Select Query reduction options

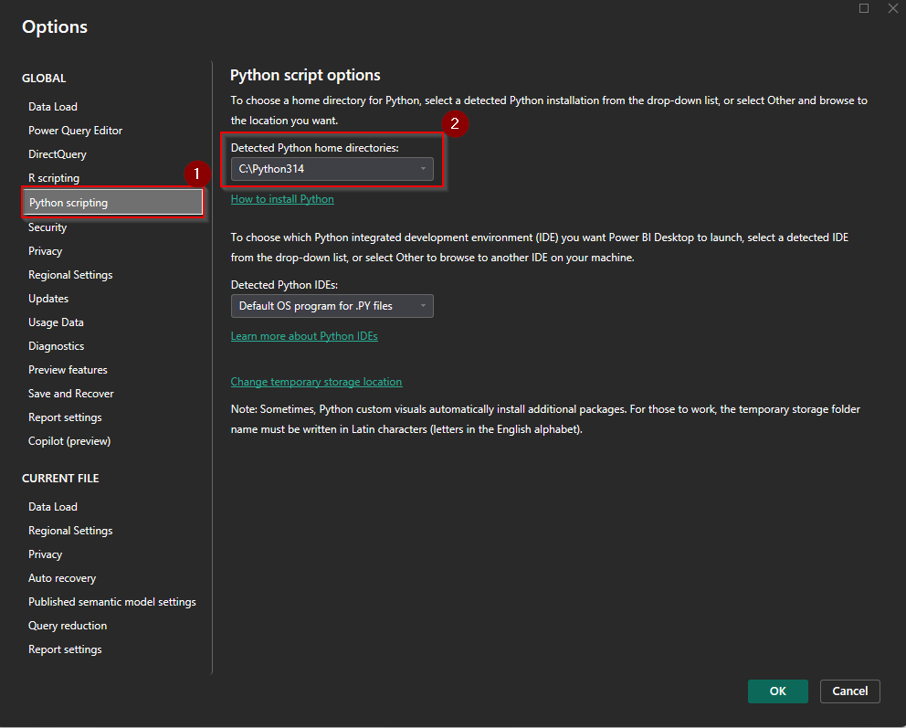68,626
